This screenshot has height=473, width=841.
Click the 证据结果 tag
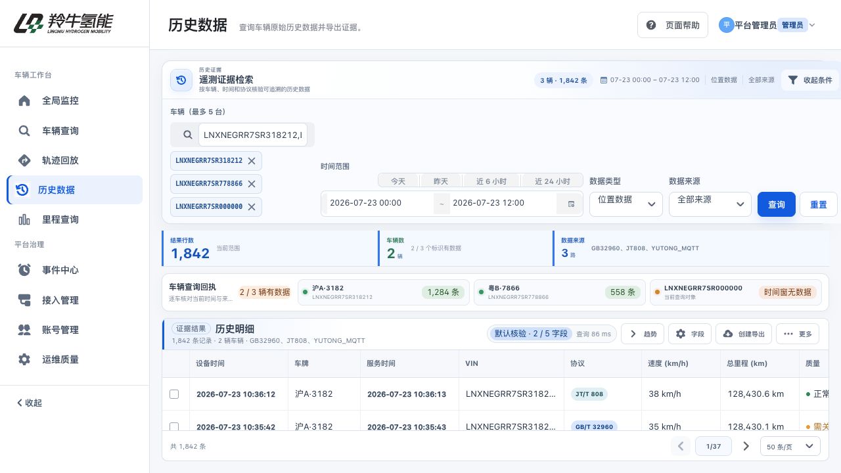[192, 328]
